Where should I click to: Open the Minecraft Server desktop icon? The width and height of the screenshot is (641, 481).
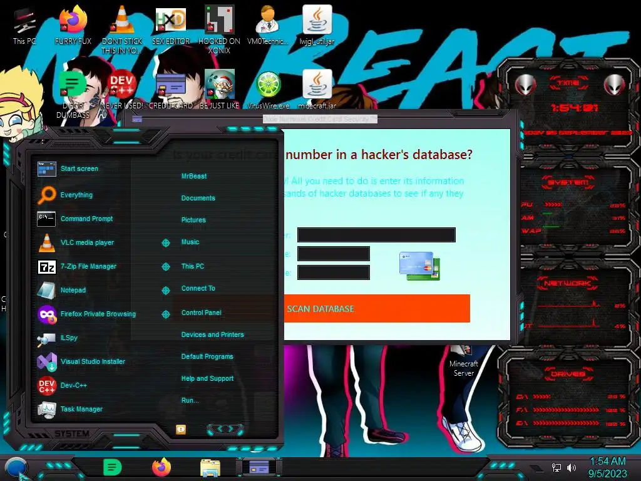click(464, 362)
